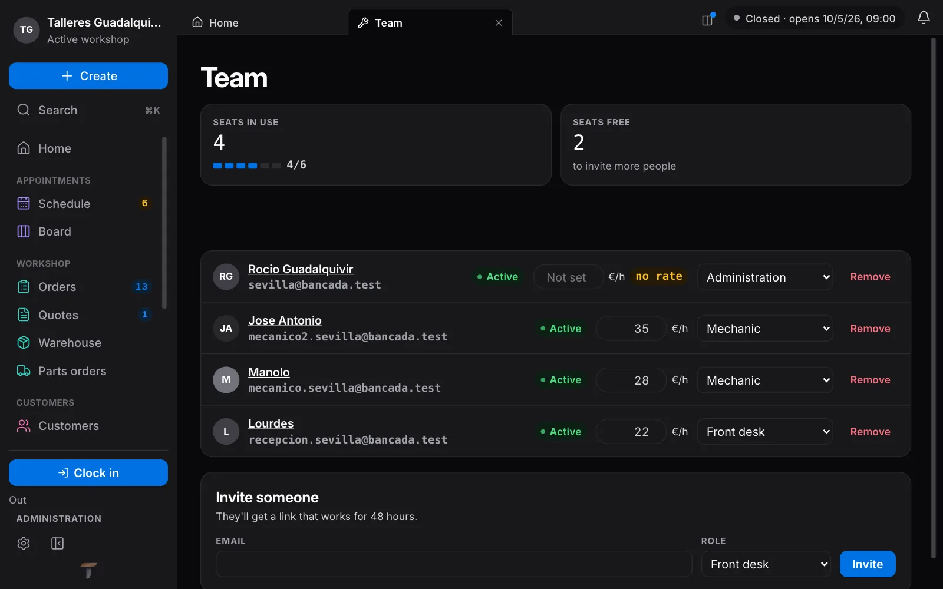This screenshot has width=943, height=589.
Task: Click Lourdes's hourly rate field 22
Action: [x=631, y=432]
